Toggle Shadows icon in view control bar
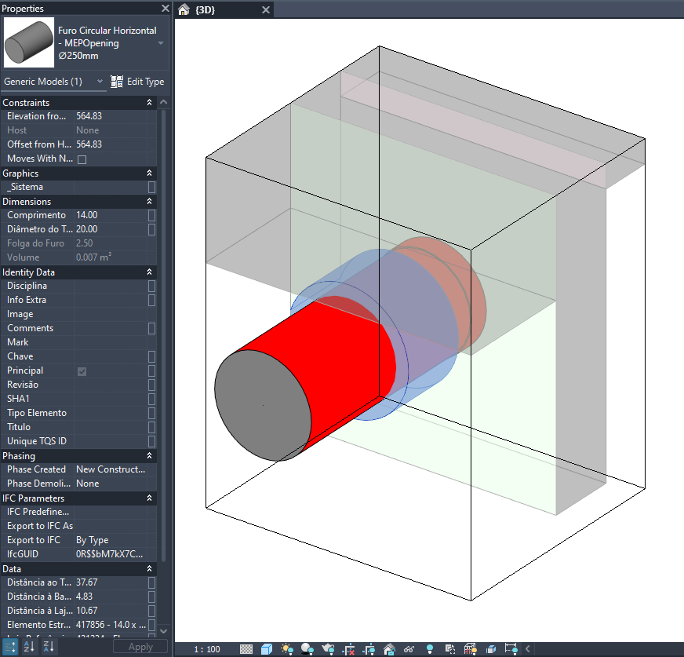The height and width of the screenshot is (657, 684). (x=307, y=649)
